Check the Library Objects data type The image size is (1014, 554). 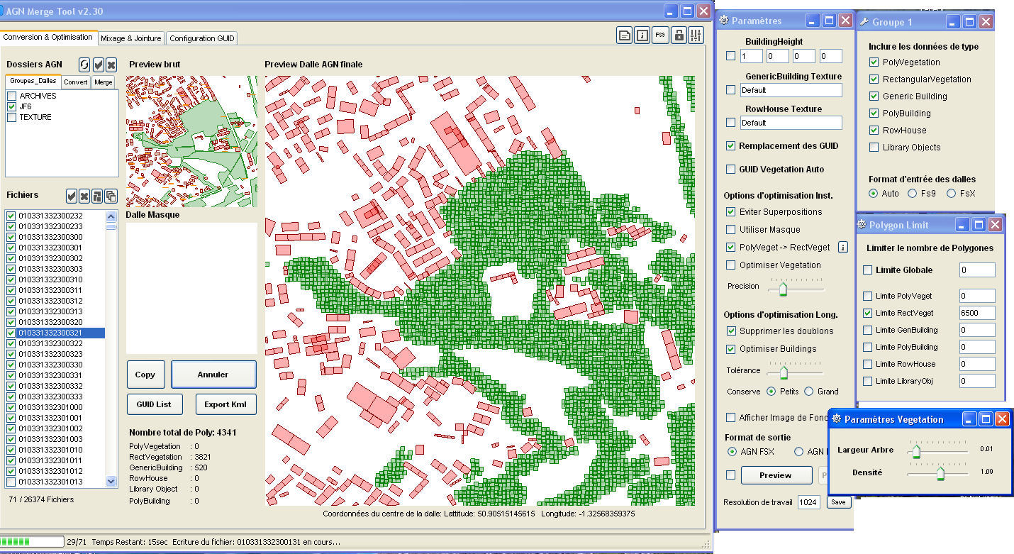(874, 148)
